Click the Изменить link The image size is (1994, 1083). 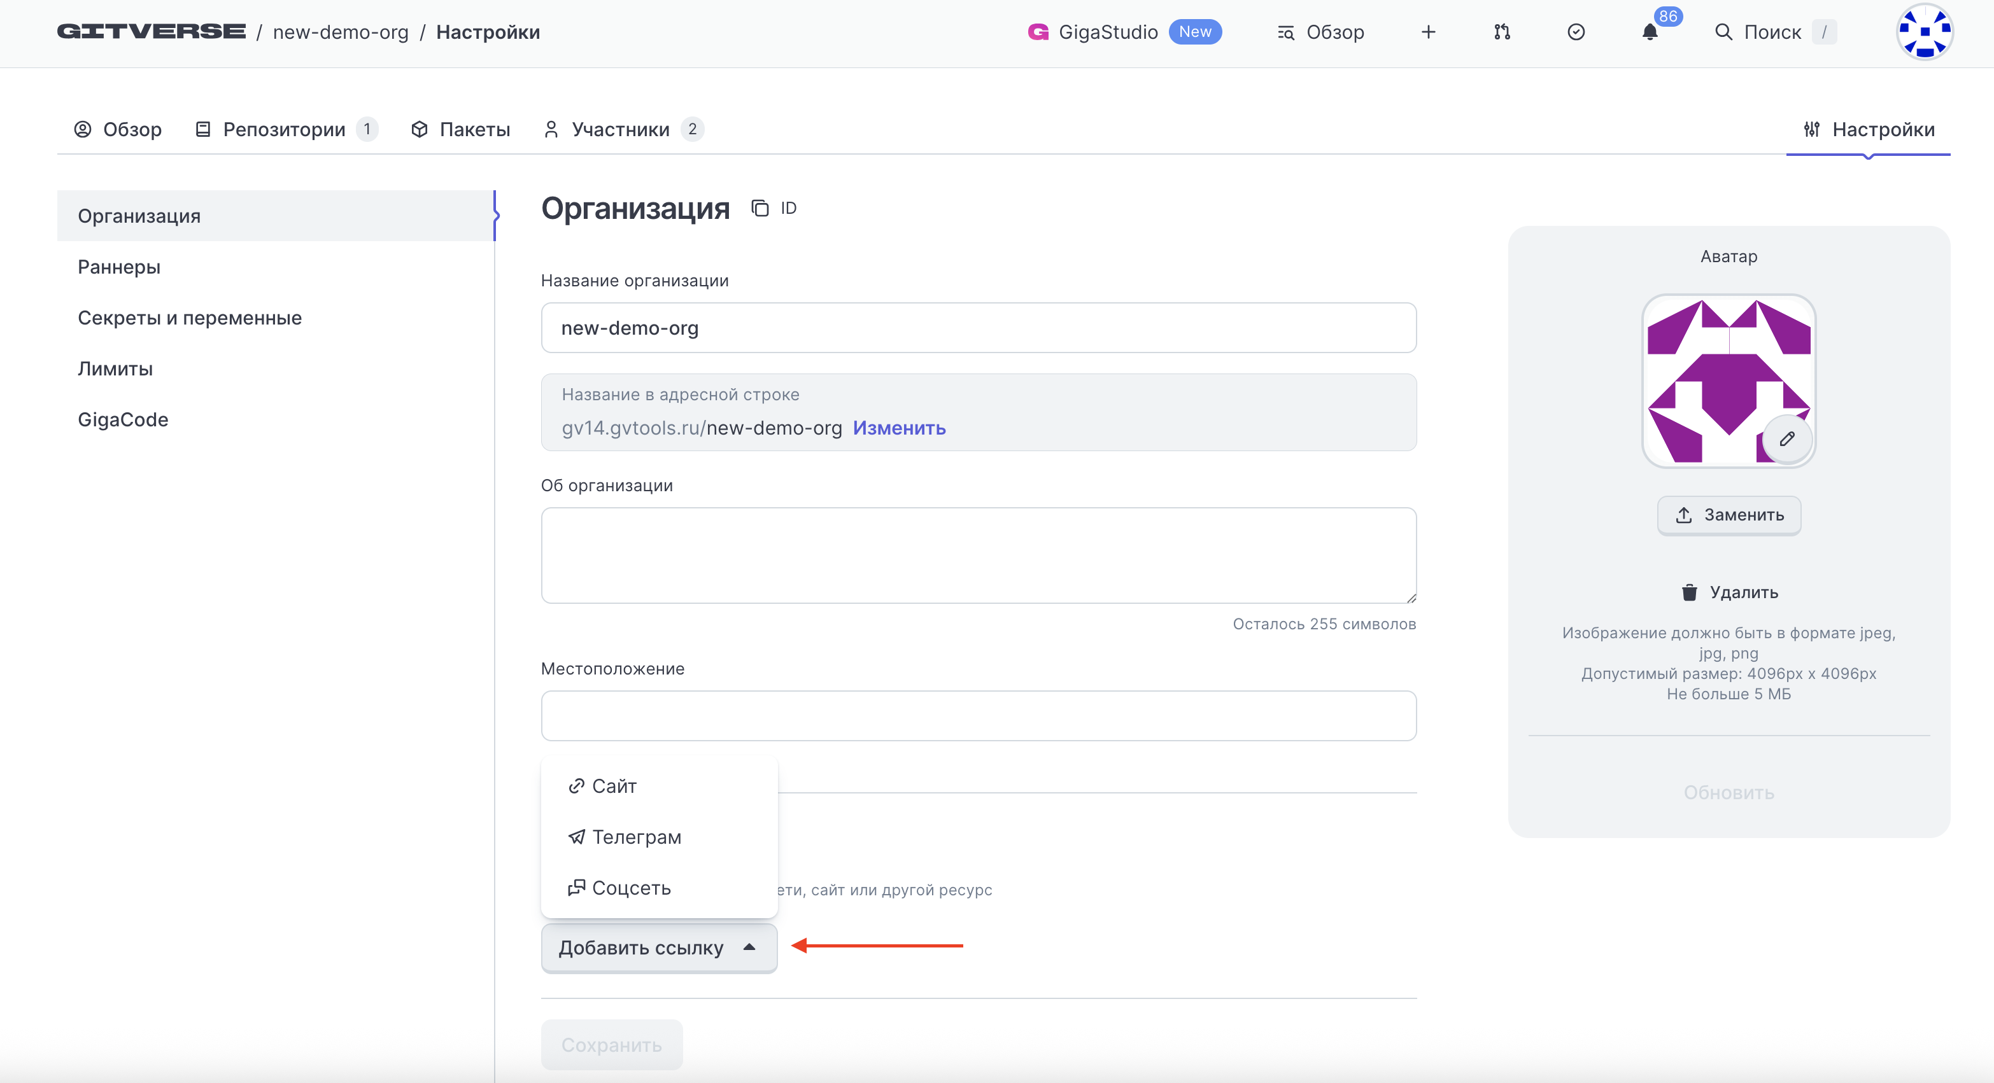(x=899, y=428)
